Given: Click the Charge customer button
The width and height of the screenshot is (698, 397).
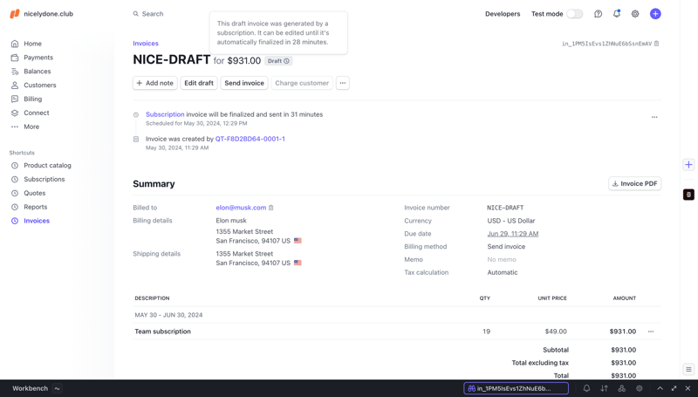Looking at the screenshot, I should [302, 83].
